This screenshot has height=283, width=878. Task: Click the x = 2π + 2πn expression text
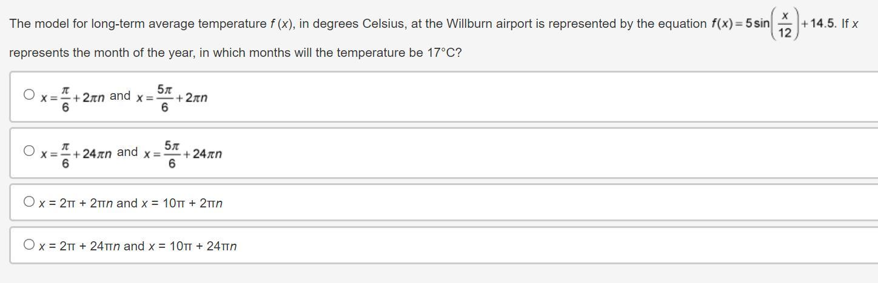click(x=76, y=203)
